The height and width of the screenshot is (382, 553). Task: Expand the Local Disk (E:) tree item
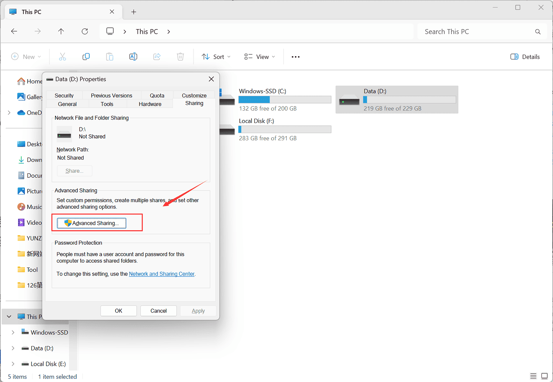13,364
